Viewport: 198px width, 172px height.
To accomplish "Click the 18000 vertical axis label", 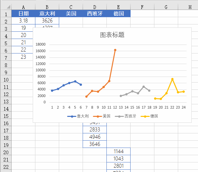I will click(x=40, y=44).
